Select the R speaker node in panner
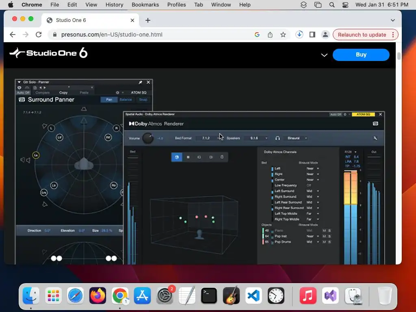 (116, 128)
